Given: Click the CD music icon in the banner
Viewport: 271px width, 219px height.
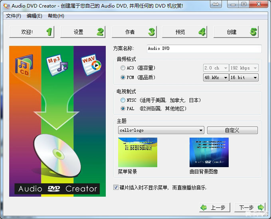Looking at the screenshot, I should pyautogui.click(x=24, y=65).
